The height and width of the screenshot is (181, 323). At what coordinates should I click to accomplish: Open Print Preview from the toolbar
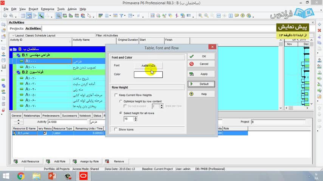[x=11, y=15]
